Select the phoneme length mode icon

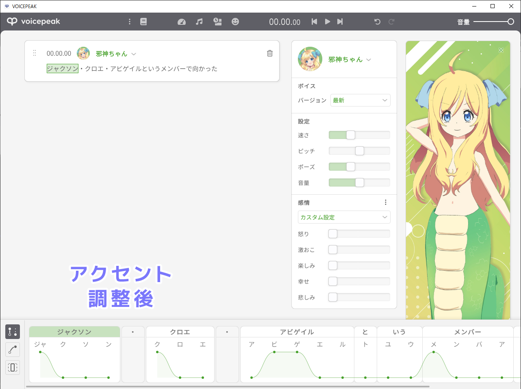13,367
